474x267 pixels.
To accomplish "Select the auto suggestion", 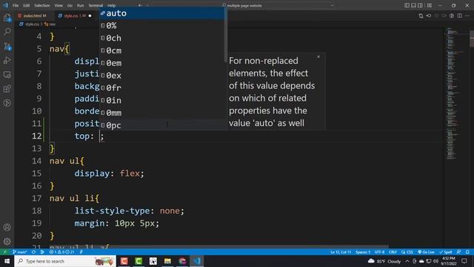I will [162, 13].
